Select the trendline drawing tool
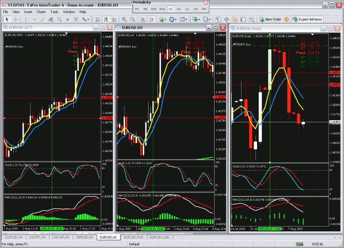 [x=42, y=19]
